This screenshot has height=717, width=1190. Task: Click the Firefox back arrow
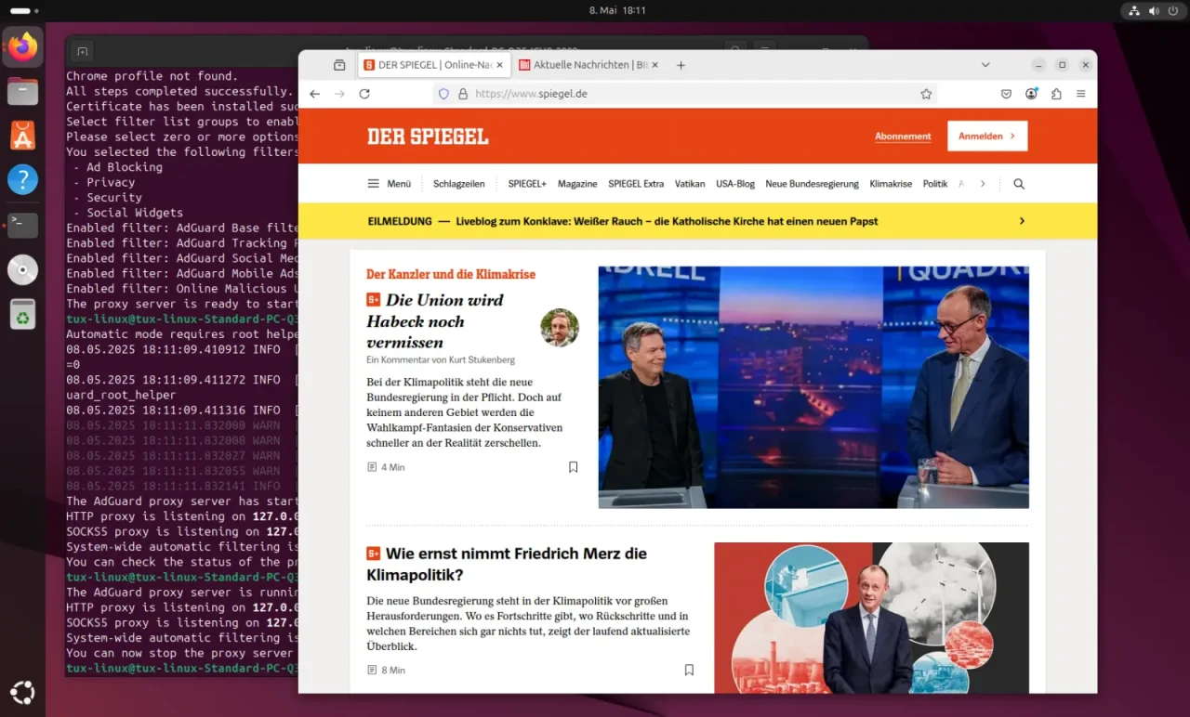[315, 94]
